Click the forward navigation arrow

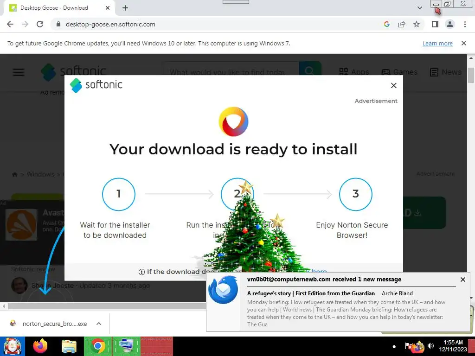25,24
